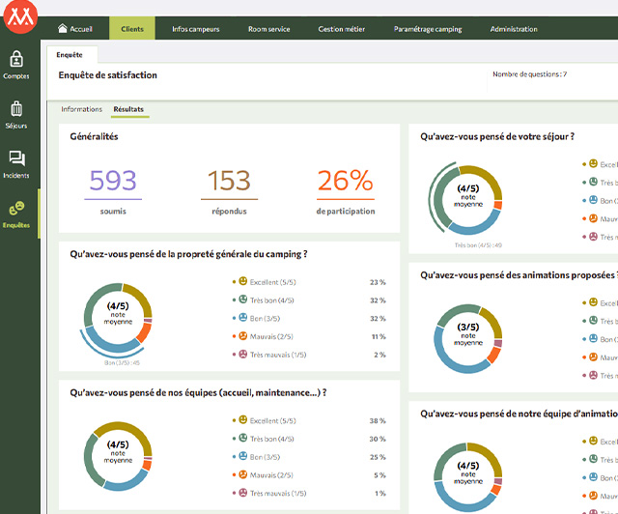Image resolution: width=618 pixels, height=514 pixels.
Task: Open Paramétrage camping menu
Action: (x=428, y=29)
